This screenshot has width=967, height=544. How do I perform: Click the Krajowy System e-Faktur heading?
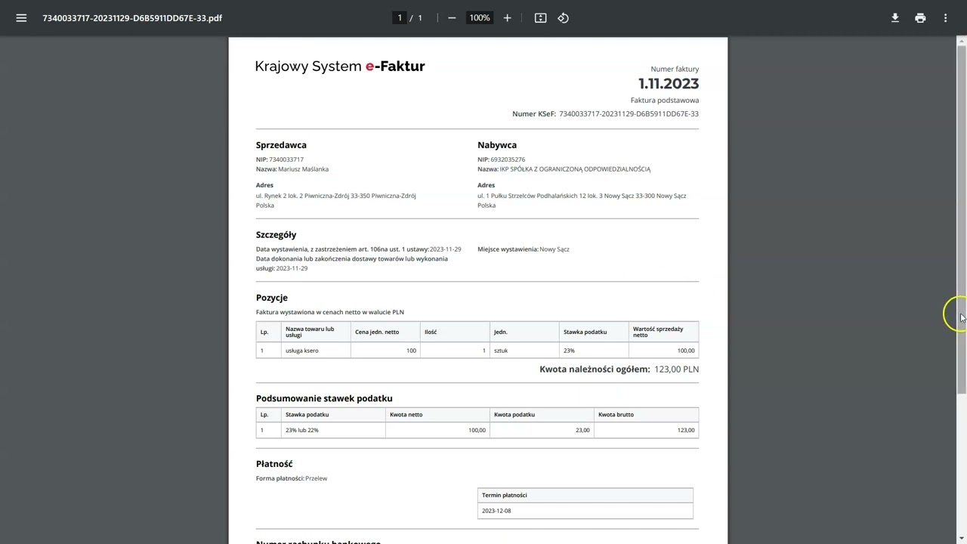340,66
